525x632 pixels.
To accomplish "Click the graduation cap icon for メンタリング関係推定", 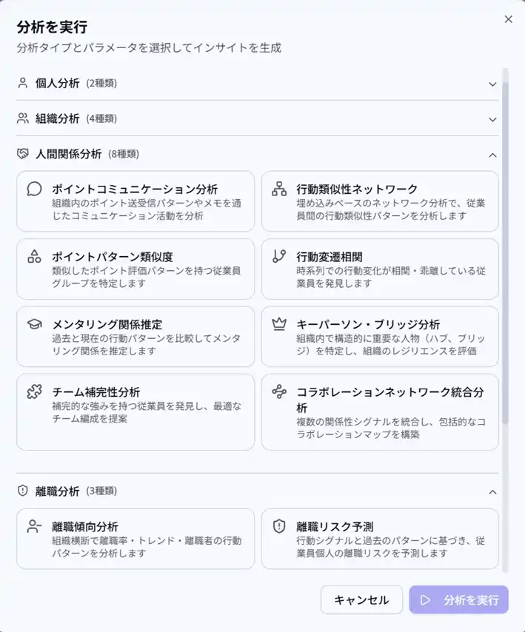I will pos(34,324).
